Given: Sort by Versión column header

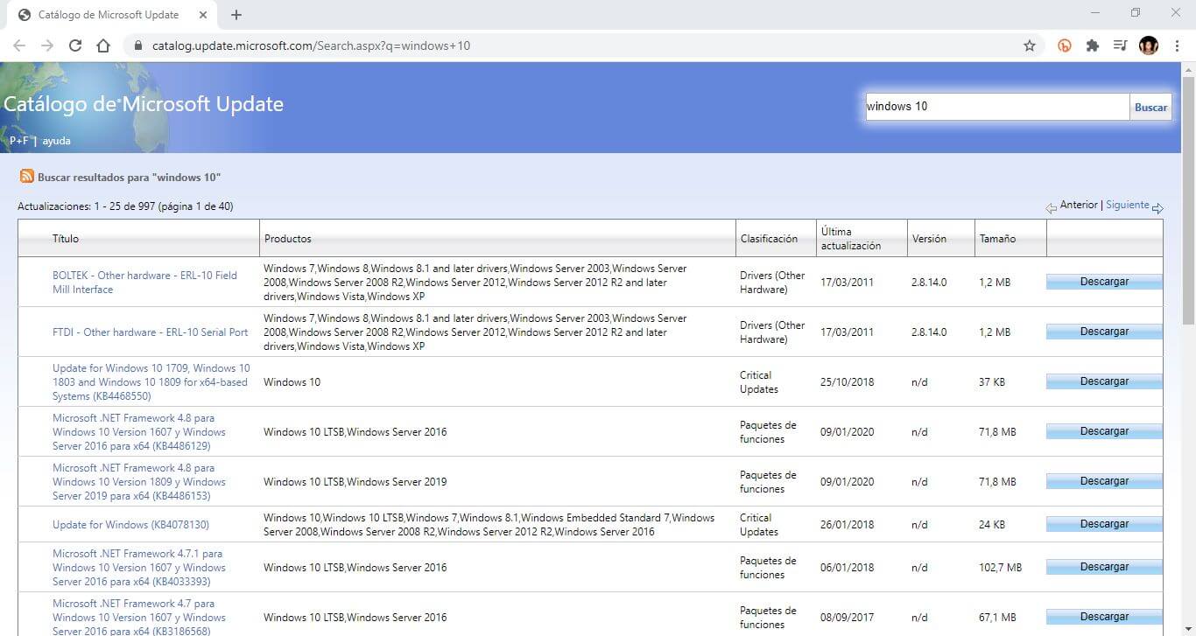Looking at the screenshot, I should click(x=929, y=239).
